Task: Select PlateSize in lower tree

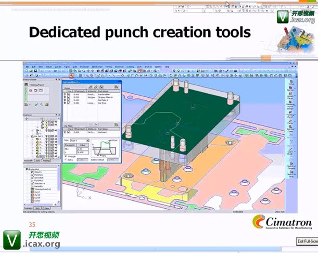Action: [37, 175]
